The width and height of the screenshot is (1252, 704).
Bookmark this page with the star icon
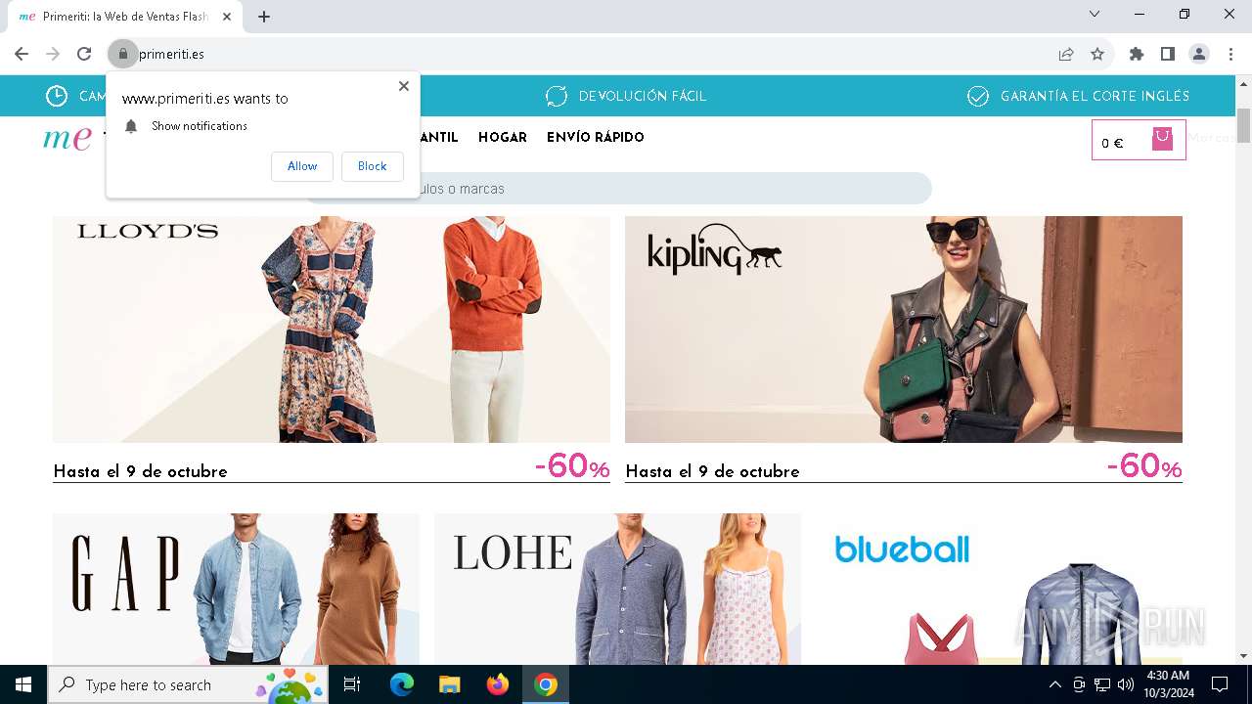pos(1097,54)
